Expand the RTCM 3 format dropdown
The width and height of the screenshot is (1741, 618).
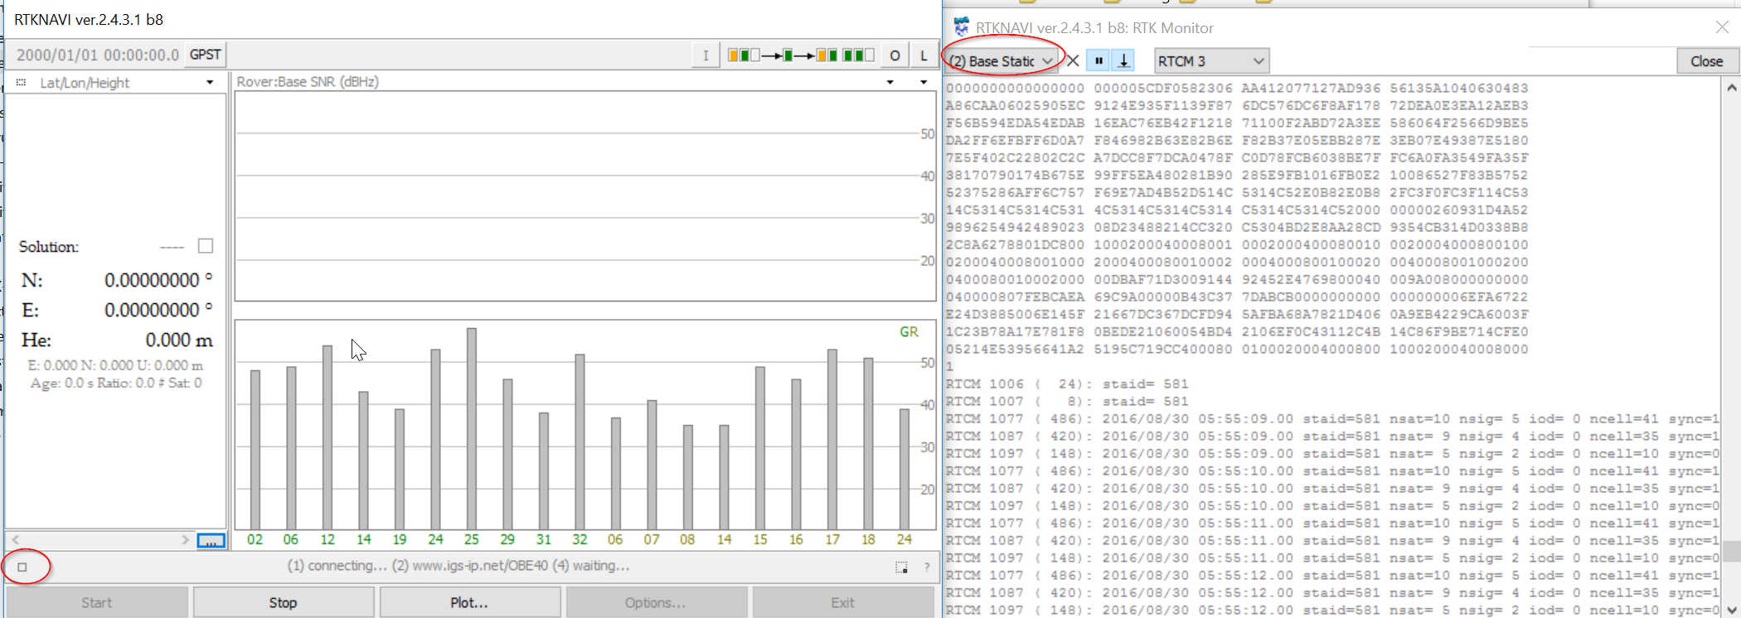point(1211,61)
